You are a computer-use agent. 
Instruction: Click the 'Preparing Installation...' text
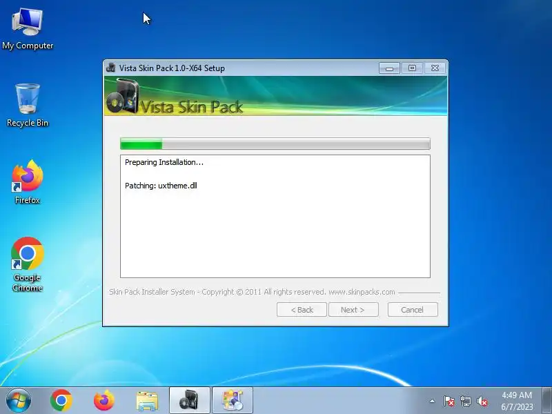point(164,162)
